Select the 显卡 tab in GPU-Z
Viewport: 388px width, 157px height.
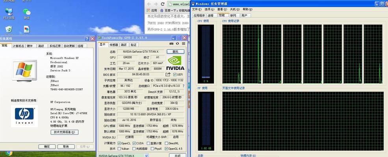(x=103, y=44)
